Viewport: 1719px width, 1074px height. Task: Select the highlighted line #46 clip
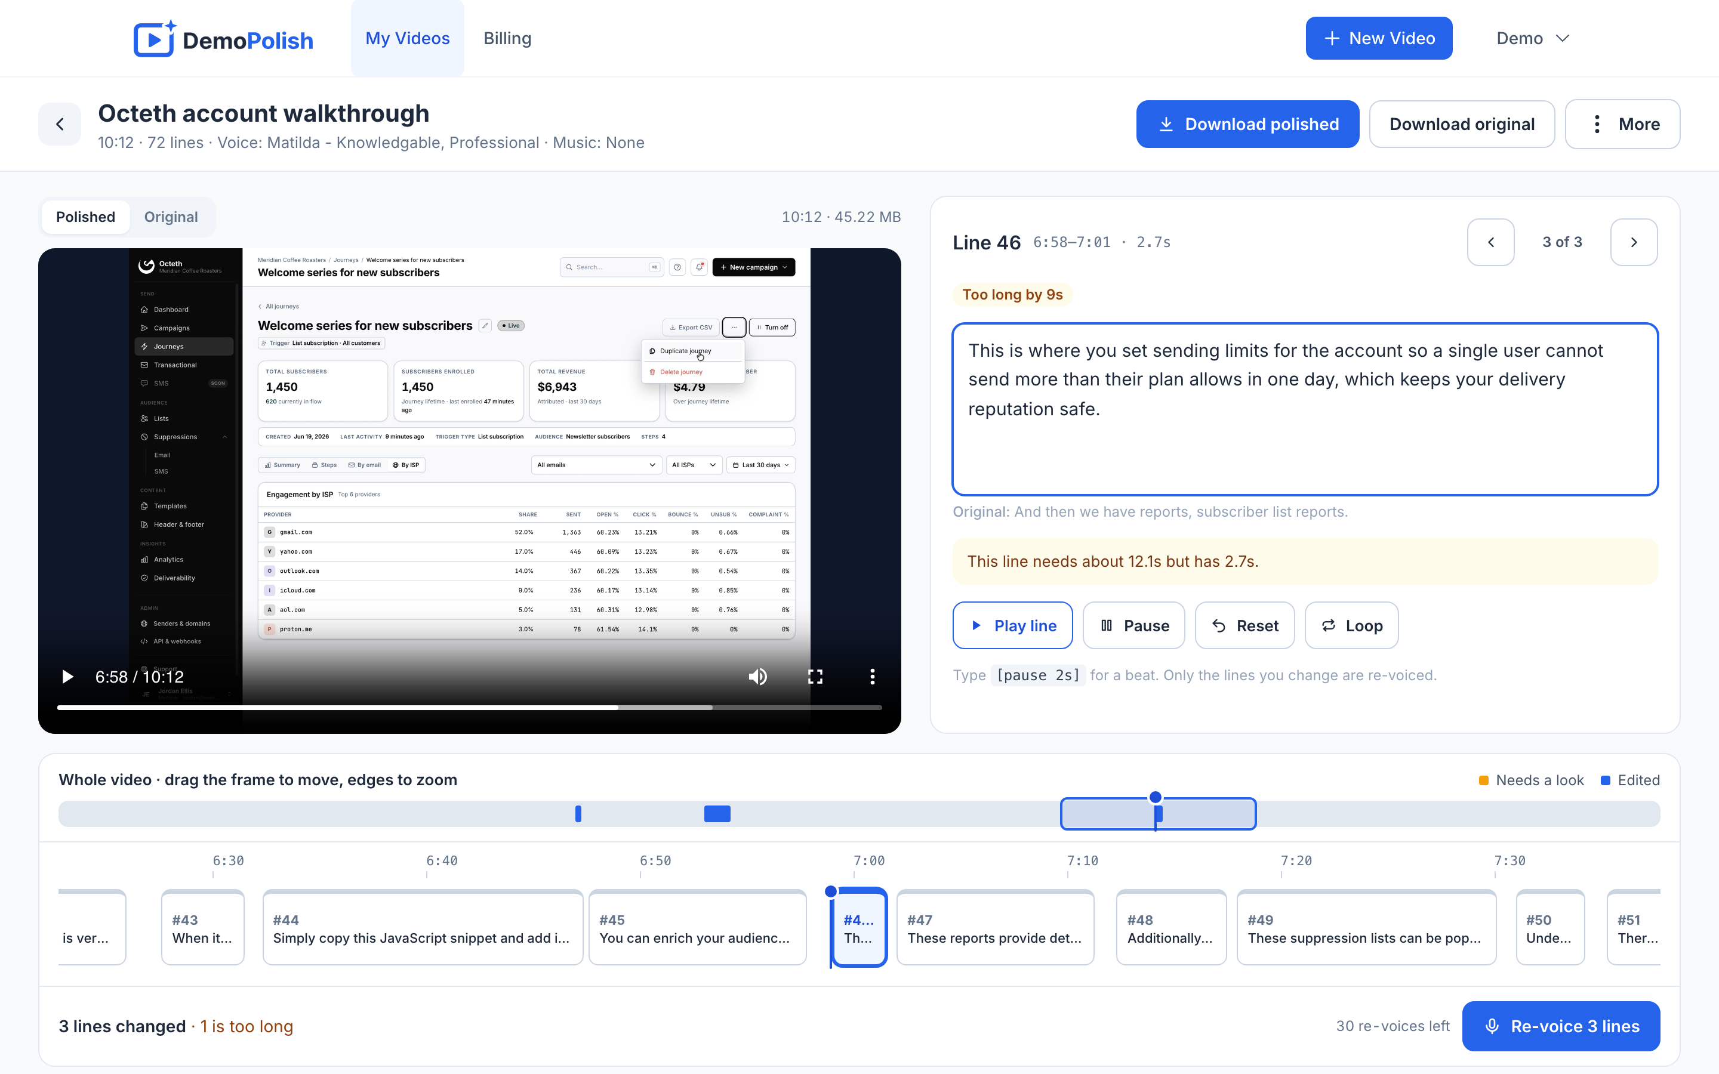coord(860,928)
